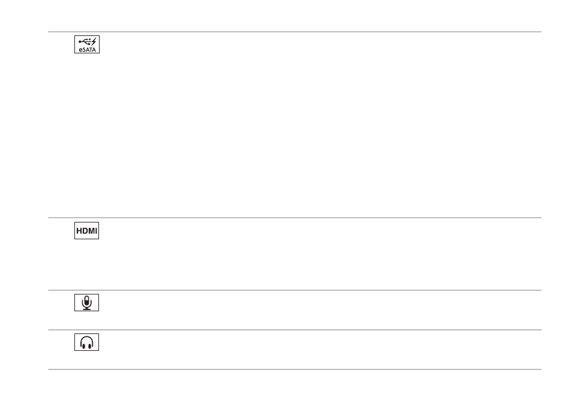Click the left earcup of headphones icon
Image resolution: width=570 pixels, height=397 pixels.
point(83,346)
